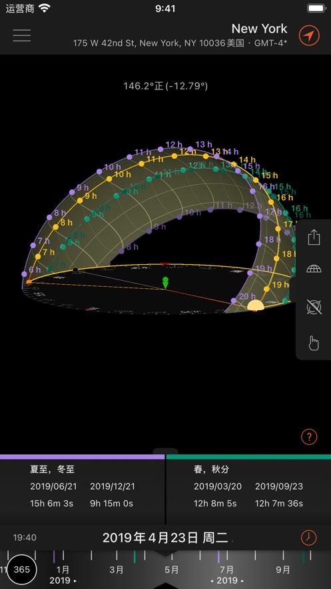Open the orange help question mark
Image resolution: width=331 pixels, height=589 pixels.
[309, 437]
